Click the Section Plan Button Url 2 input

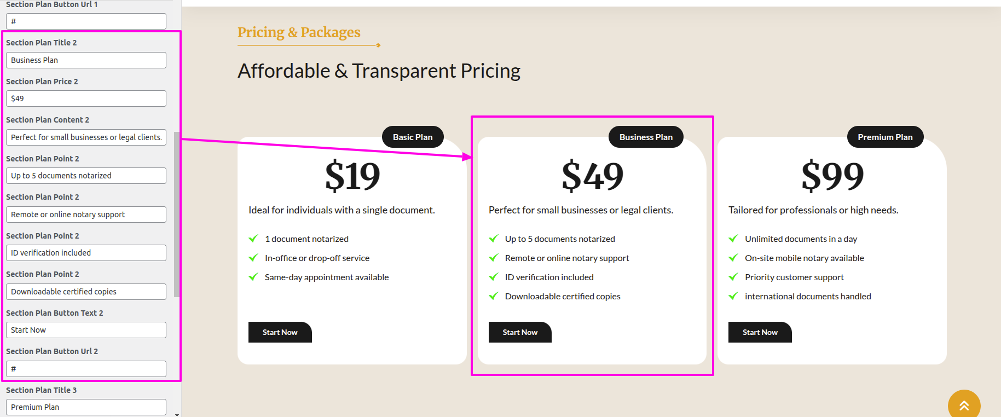pyautogui.click(x=86, y=369)
